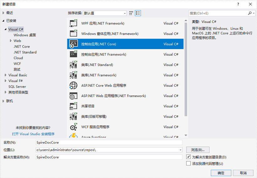The image size is (257, 178).
Task: Enable 添加到源代码管理 checkbox
Action: pyautogui.click(x=188, y=163)
